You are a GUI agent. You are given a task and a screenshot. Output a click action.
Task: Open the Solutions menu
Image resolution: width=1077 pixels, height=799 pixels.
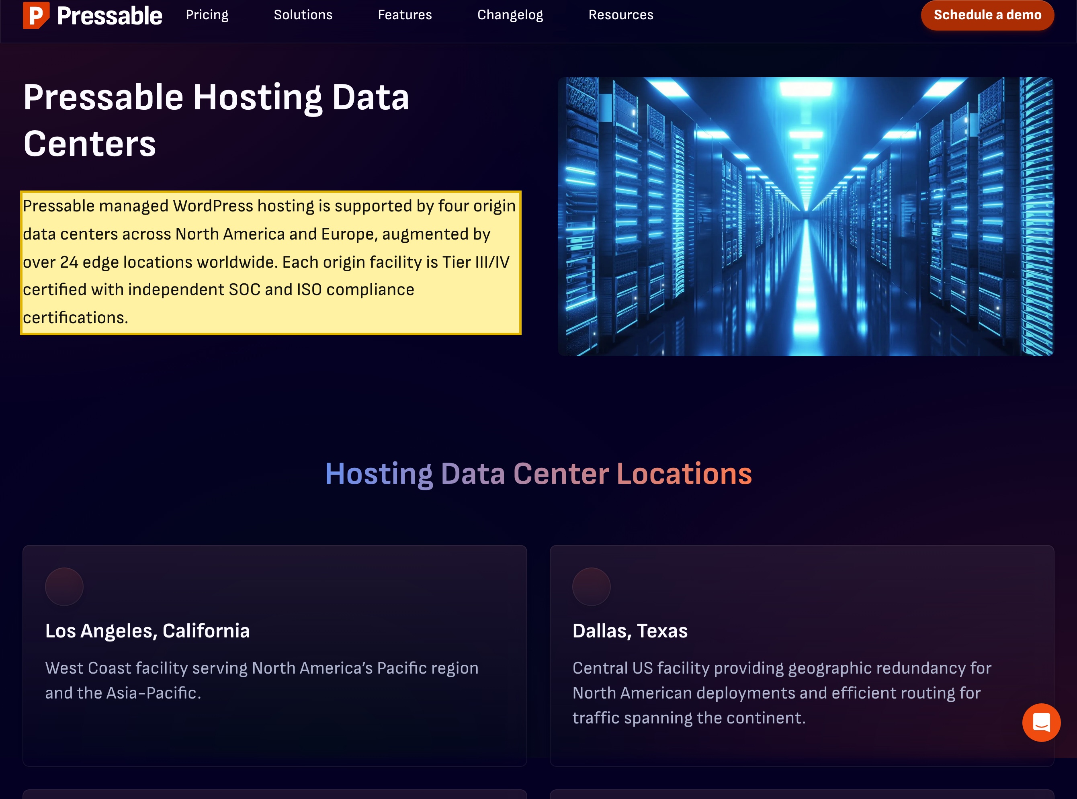303,15
